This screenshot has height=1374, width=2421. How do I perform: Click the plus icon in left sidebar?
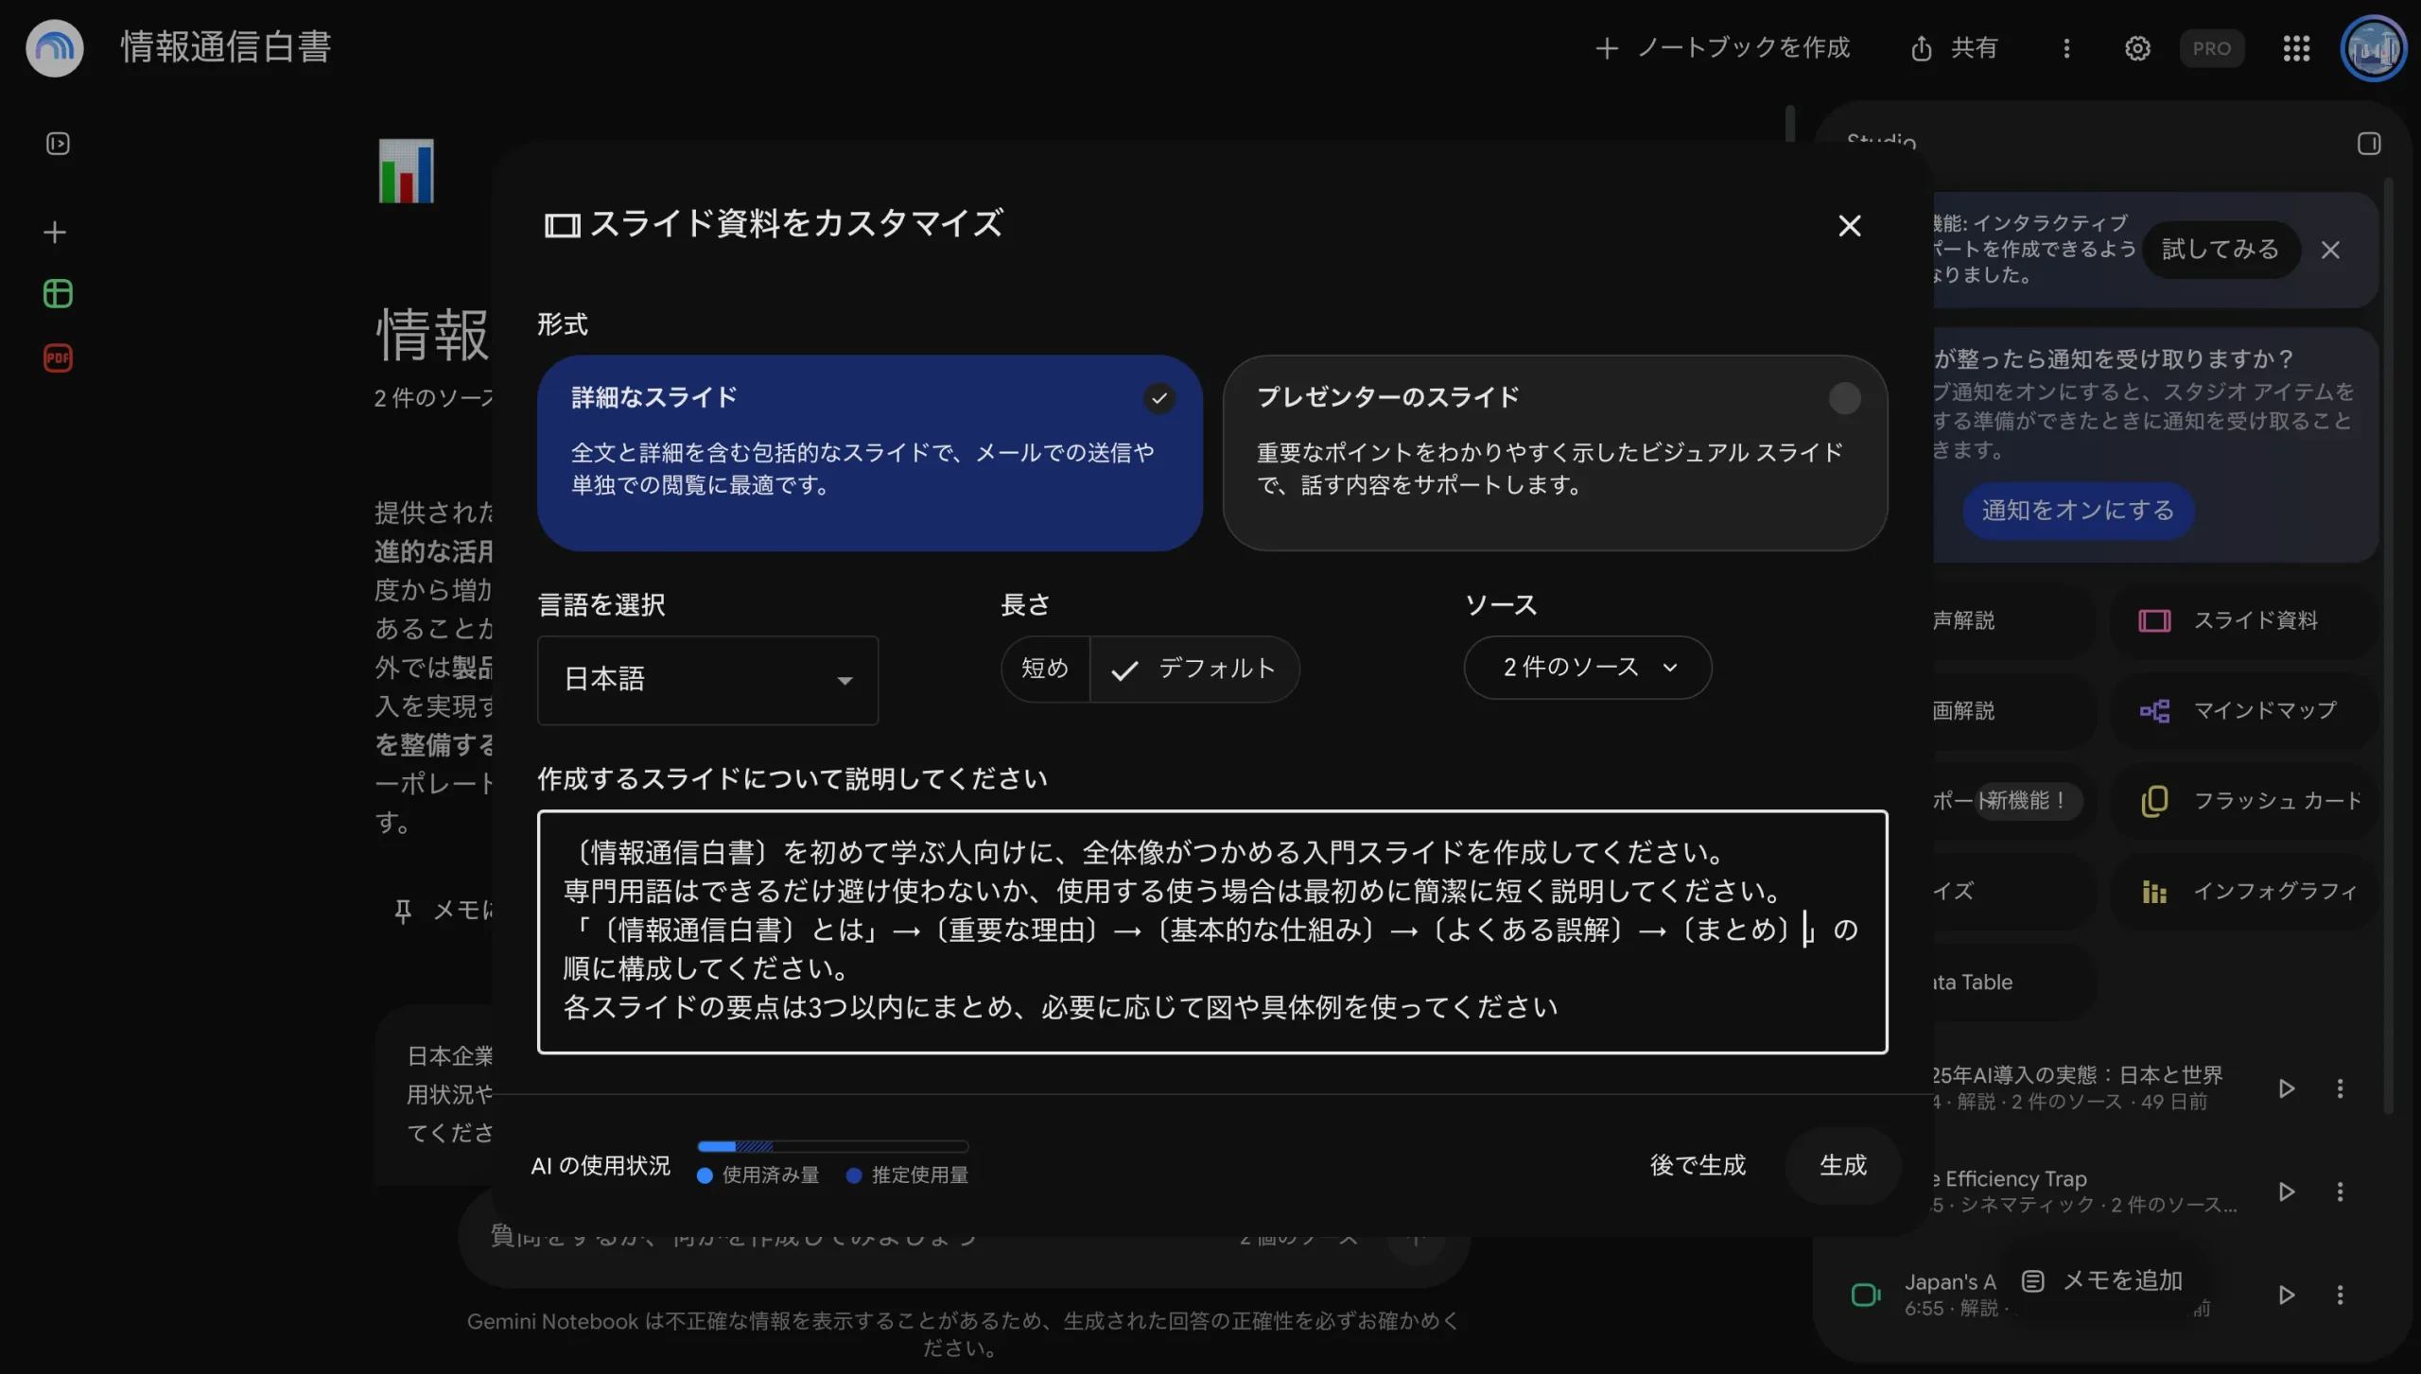(55, 232)
